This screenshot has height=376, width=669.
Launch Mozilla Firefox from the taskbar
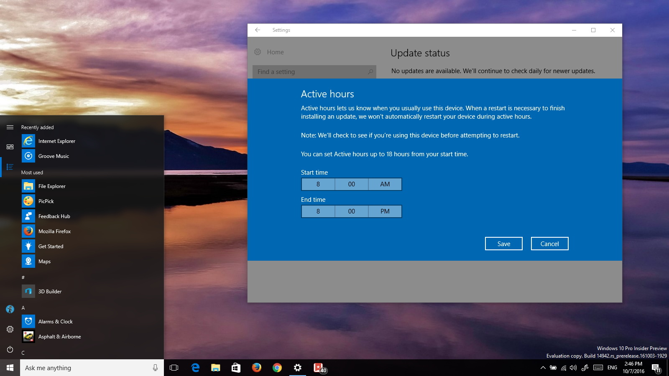point(256,368)
